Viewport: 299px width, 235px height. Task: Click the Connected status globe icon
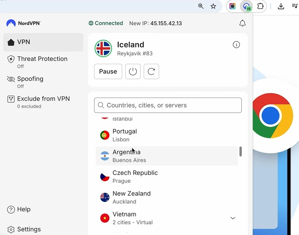tap(91, 23)
